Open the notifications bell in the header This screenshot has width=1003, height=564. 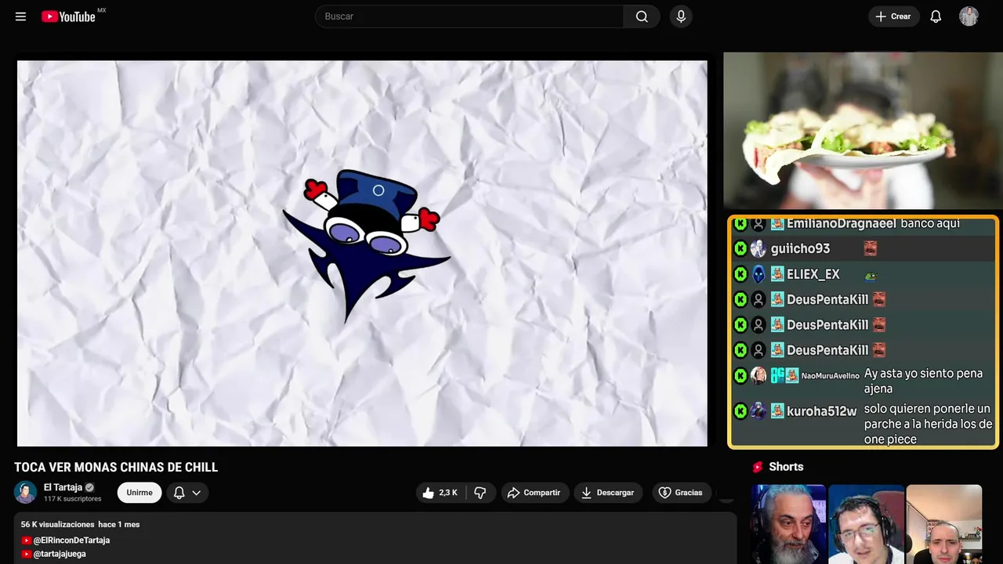(x=936, y=16)
